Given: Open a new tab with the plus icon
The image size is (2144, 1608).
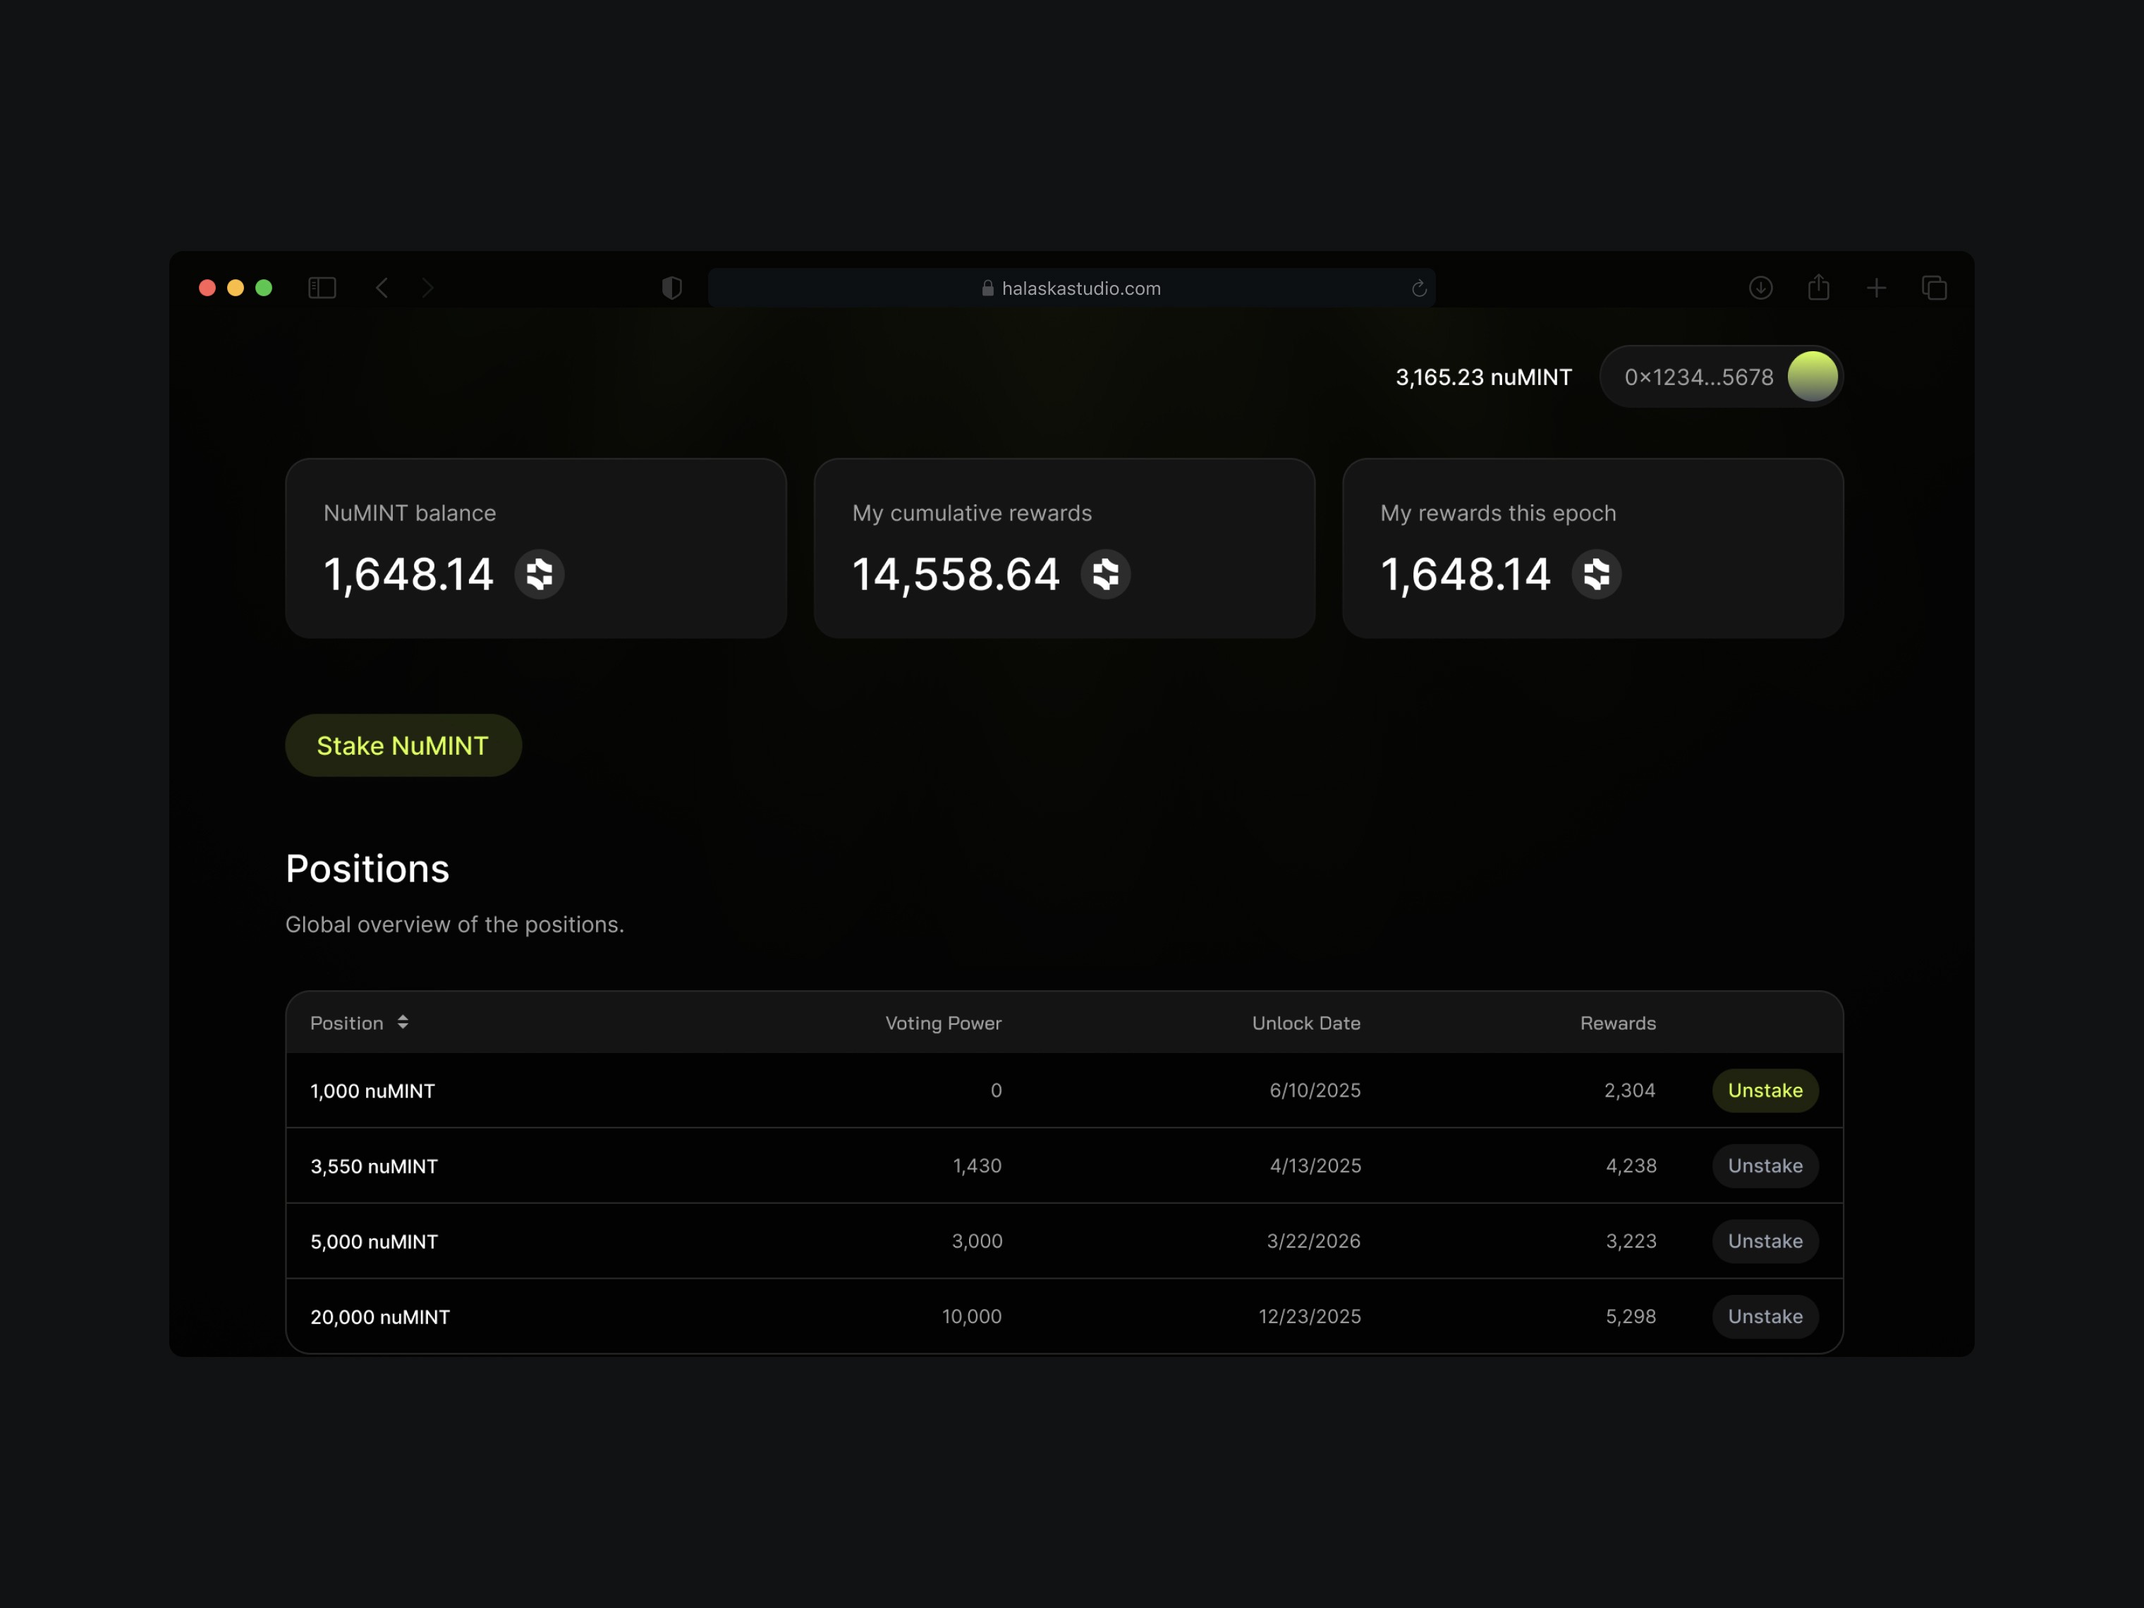Looking at the screenshot, I should 1875,288.
